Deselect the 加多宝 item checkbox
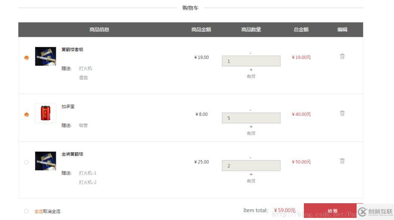 pyautogui.click(x=27, y=115)
